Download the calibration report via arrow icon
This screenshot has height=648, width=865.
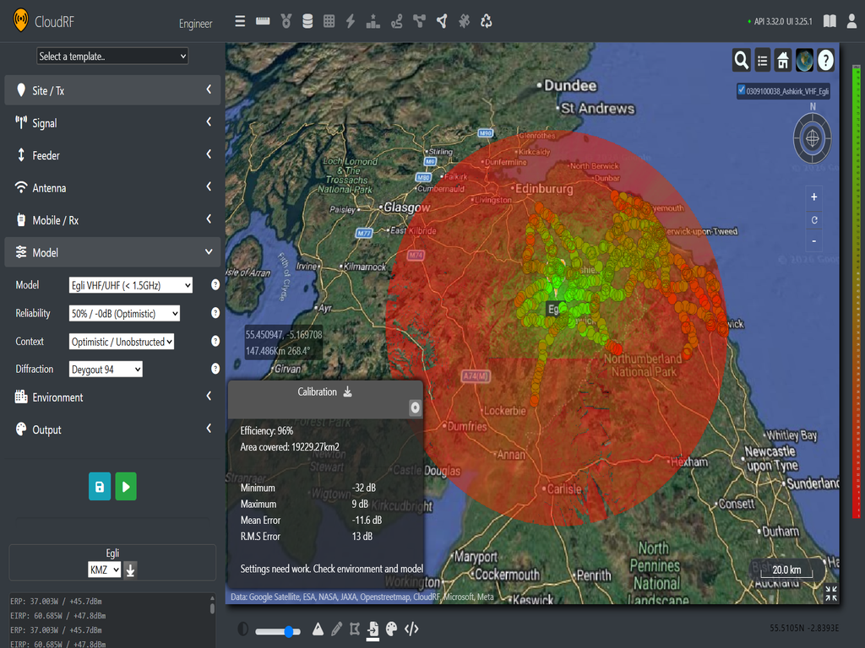(347, 391)
